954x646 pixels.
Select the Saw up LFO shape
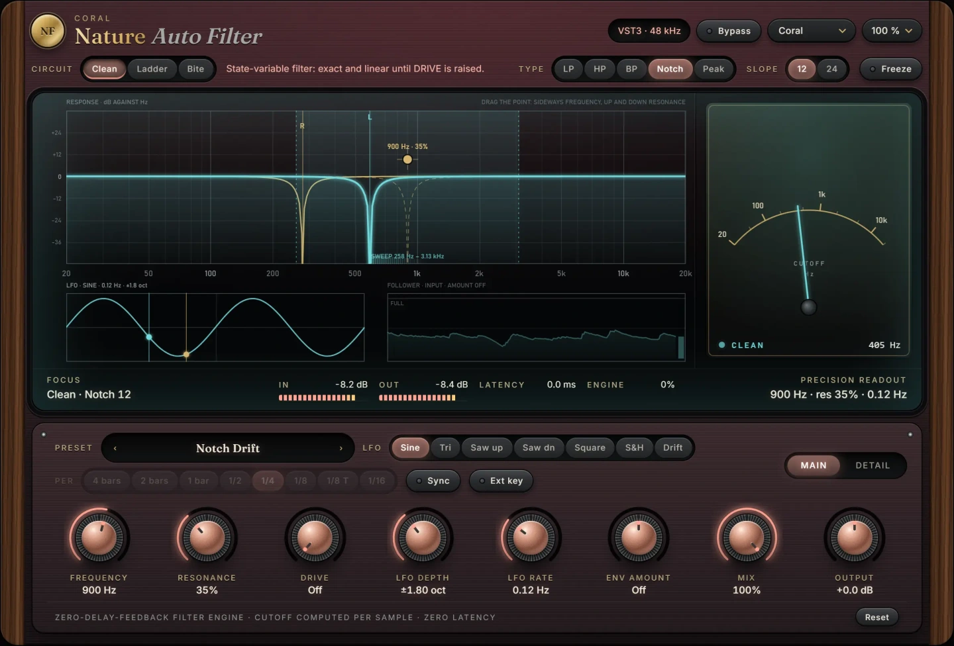pos(487,447)
